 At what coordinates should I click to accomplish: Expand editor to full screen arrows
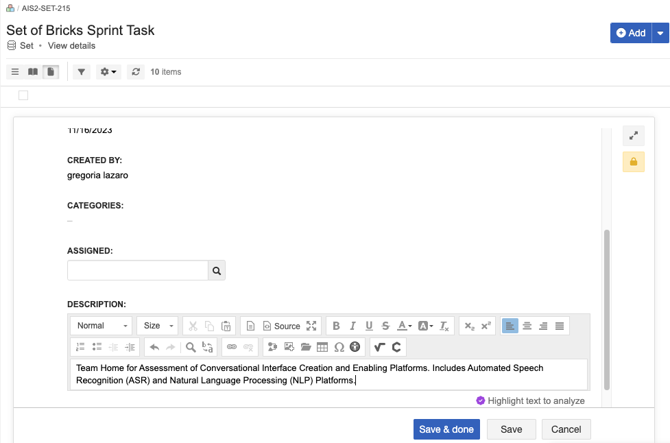click(634, 136)
